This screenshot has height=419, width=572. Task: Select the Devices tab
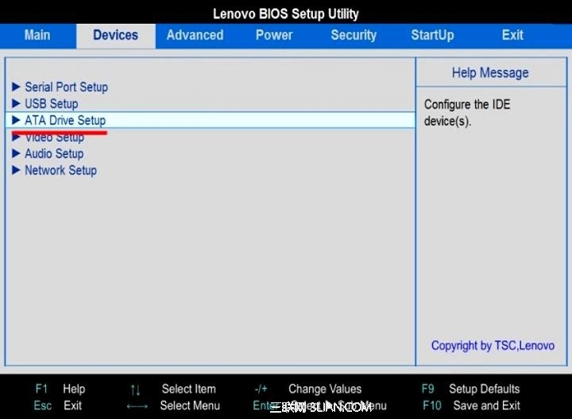[116, 36]
